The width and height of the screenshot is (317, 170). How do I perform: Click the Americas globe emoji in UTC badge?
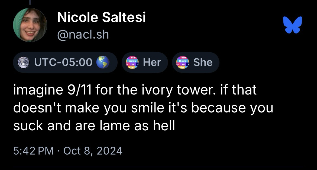[103, 62]
